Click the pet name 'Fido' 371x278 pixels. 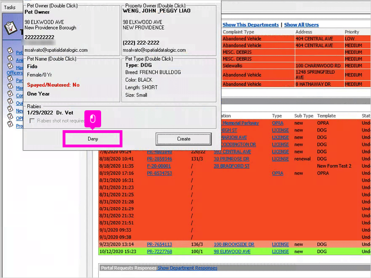[32, 66]
